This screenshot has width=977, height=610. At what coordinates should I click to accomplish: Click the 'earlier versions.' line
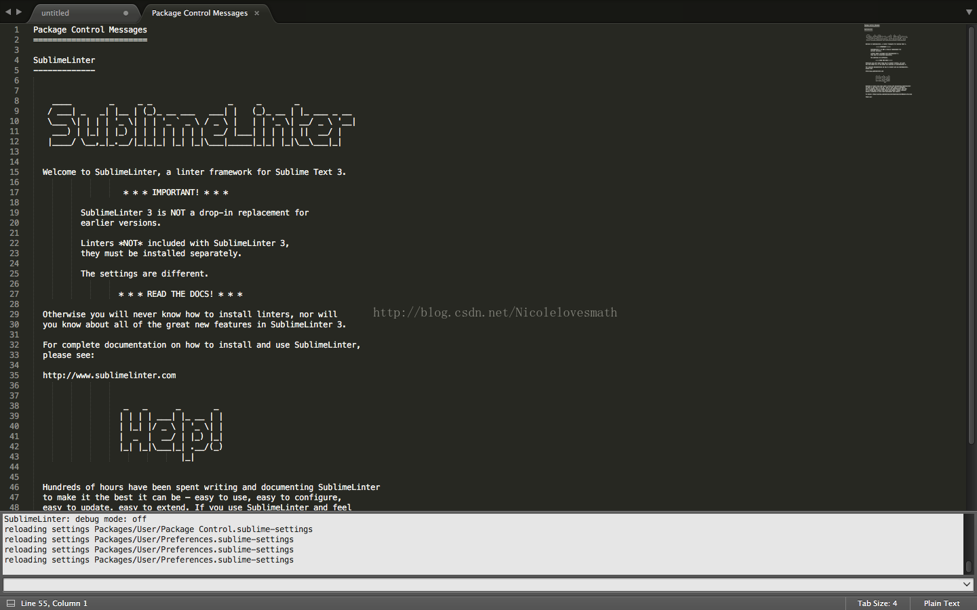[121, 223]
